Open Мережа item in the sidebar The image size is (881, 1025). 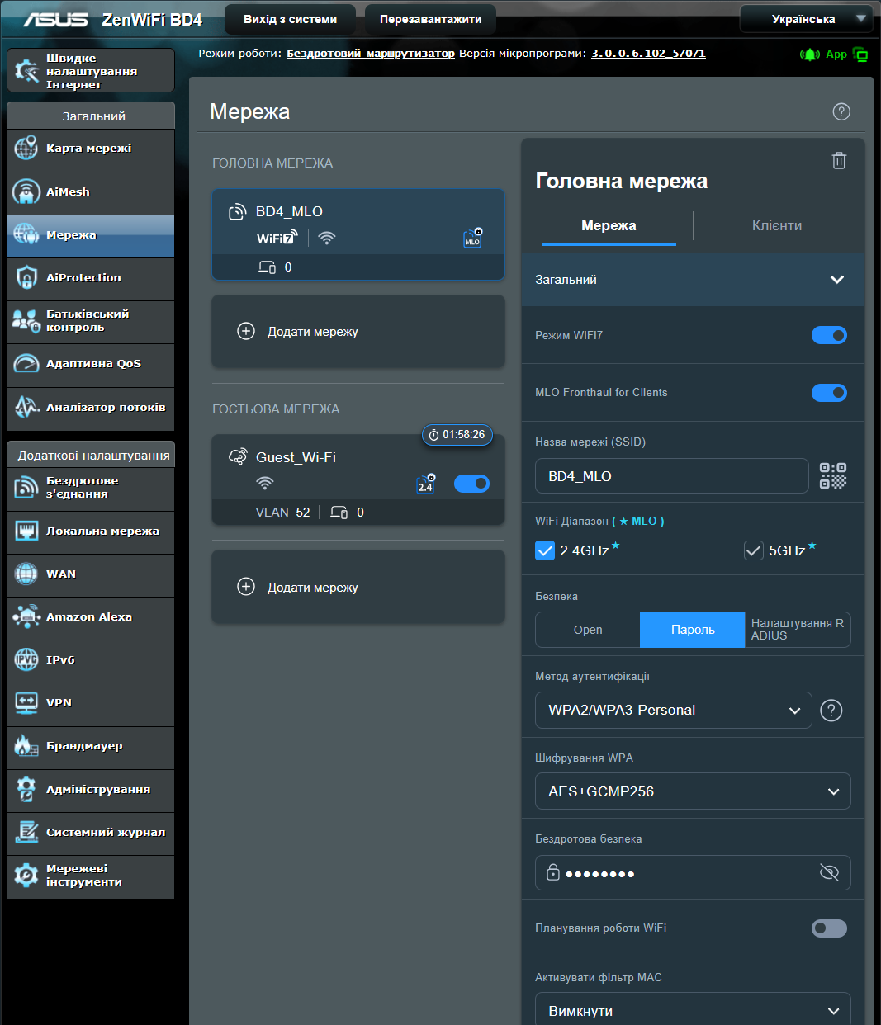click(x=91, y=235)
